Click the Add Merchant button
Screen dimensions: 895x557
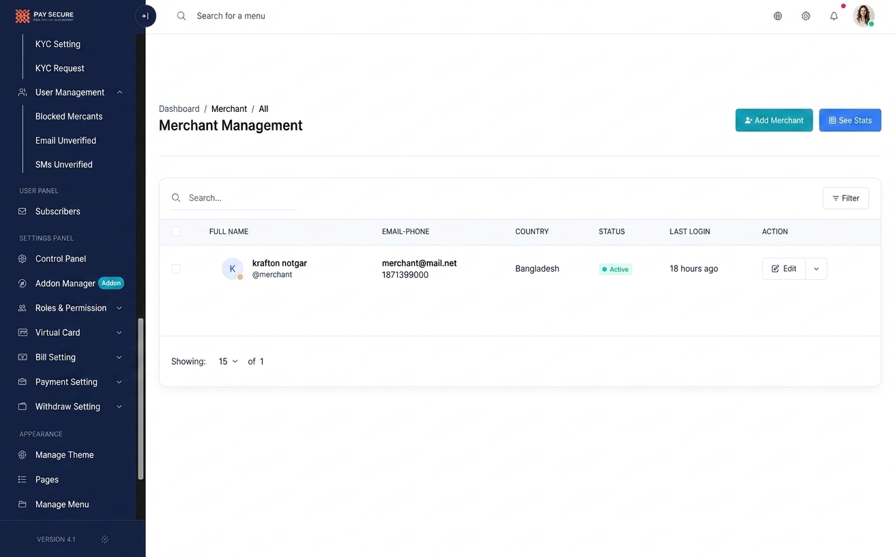774,120
